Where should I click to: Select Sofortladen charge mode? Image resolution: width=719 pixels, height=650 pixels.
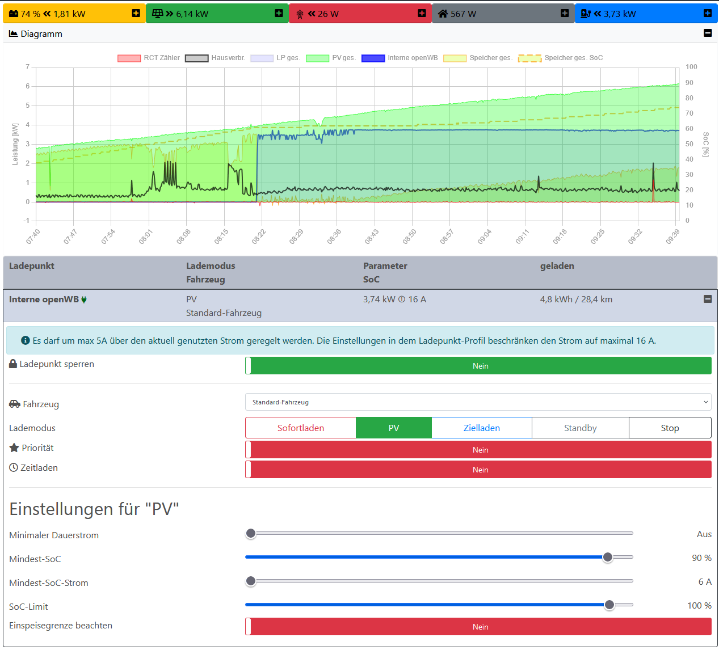coord(301,428)
